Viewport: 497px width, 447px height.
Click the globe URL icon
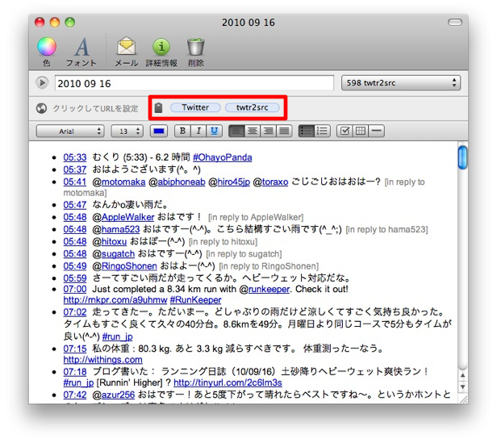(x=42, y=108)
